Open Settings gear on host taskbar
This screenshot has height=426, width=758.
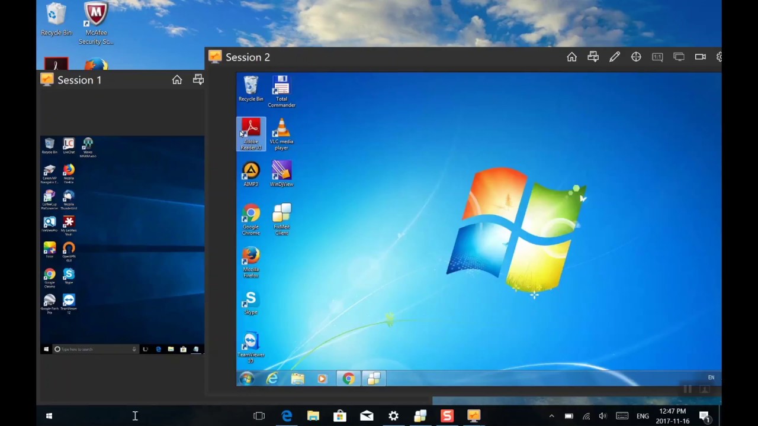(x=393, y=416)
